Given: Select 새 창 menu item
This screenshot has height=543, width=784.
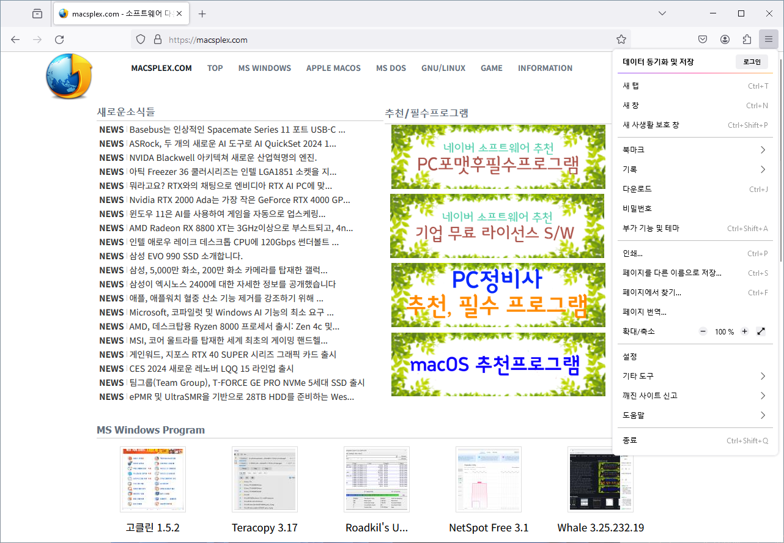Looking at the screenshot, I should point(696,105).
